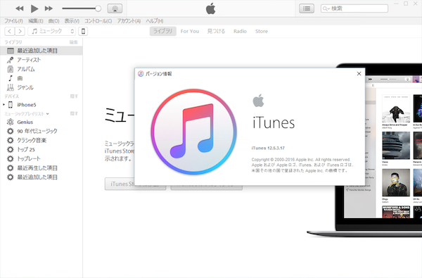422x278 pixels.
Task: Open the Genius playlist
Action: click(41, 122)
